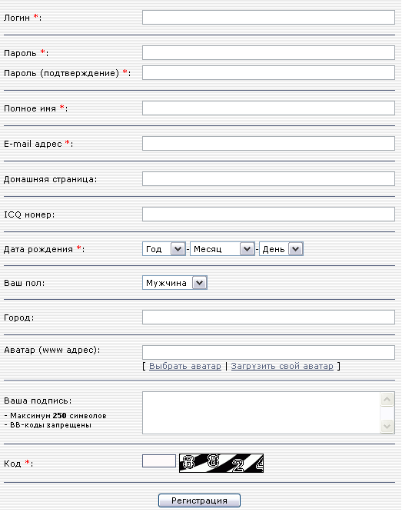
Task: Open the Год birth year dropdown
Action: tap(164, 249)
